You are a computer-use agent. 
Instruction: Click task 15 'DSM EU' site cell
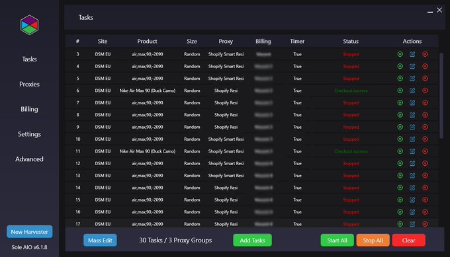[103, 200]
